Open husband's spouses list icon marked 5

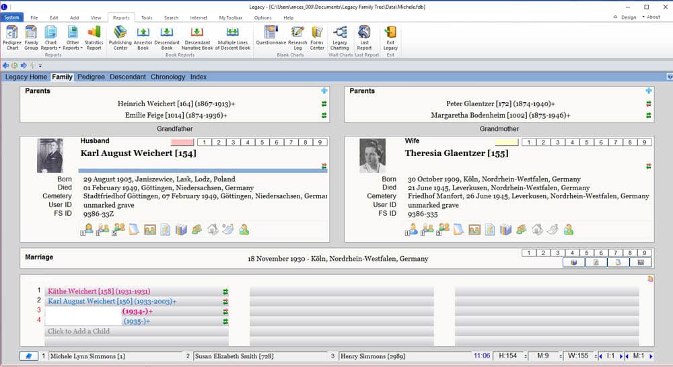pyautogui.click(x=118, y=230)
